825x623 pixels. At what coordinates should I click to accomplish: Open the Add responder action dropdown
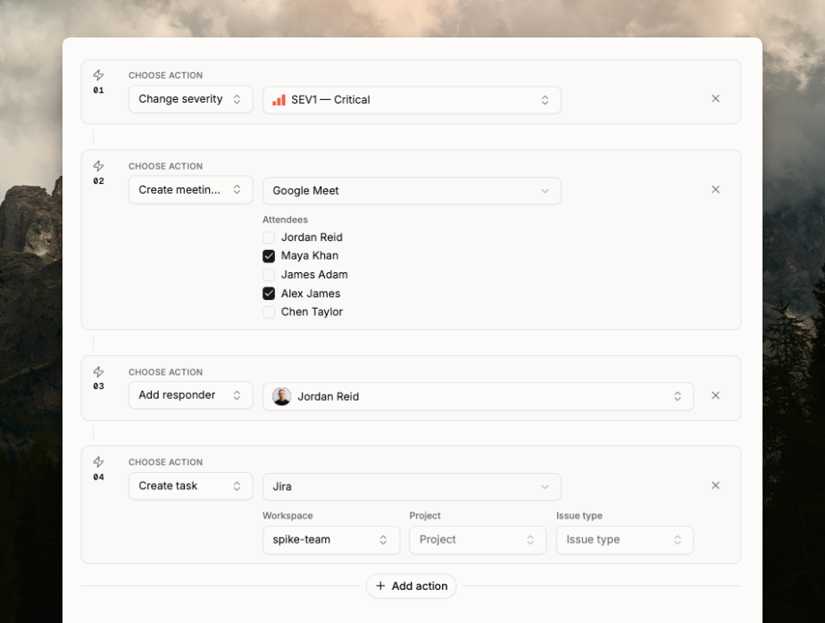[190, 395]
